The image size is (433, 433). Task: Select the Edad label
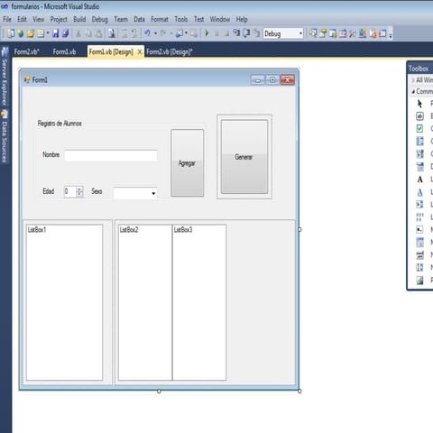(x=48, y=191)
